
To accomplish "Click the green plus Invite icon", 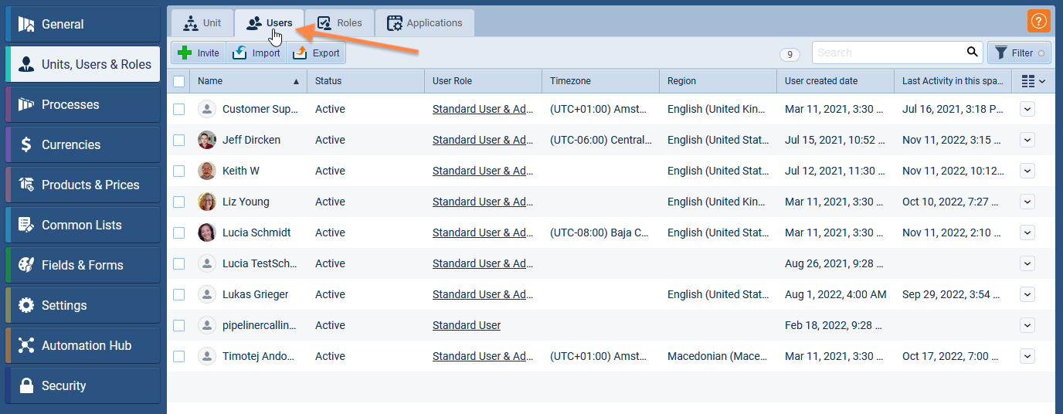I will (185, 53).
